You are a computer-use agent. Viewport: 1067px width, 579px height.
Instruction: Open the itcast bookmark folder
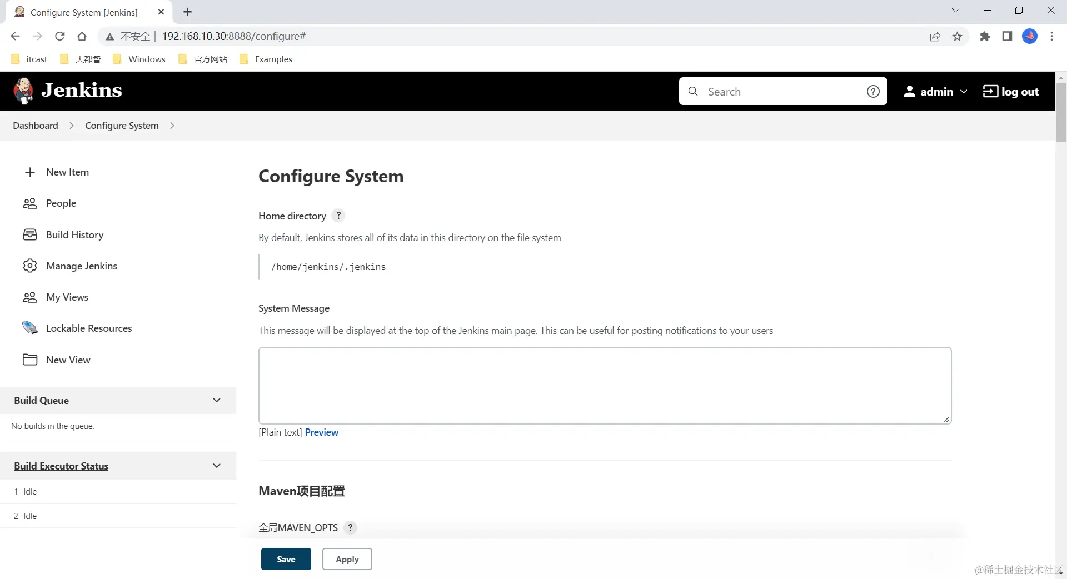29,59
